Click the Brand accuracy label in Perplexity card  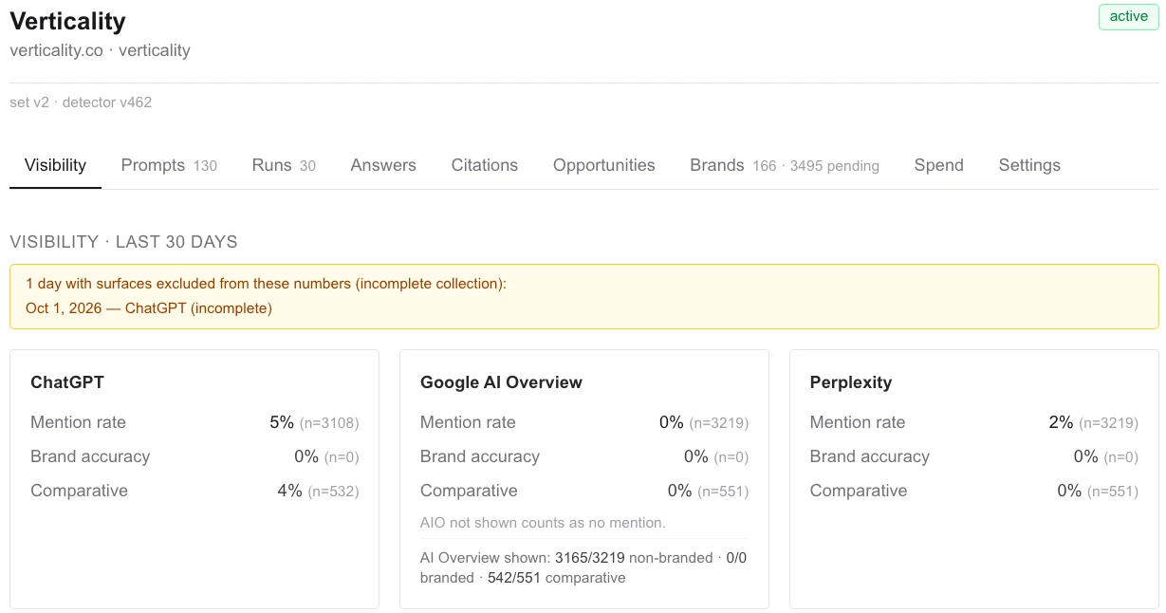point(870,456)
